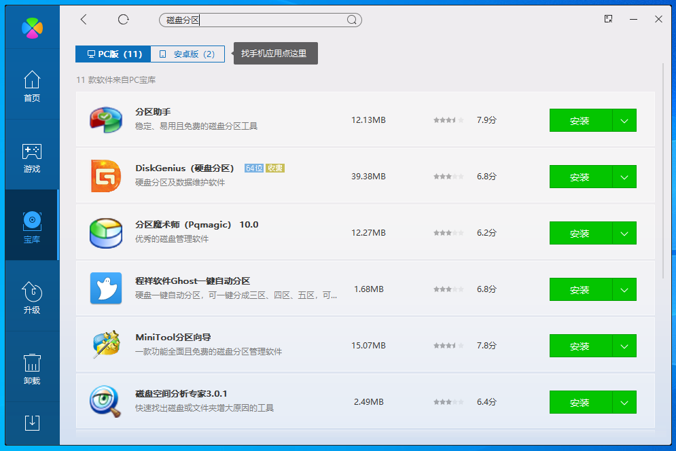Click the 39.38MB size text

point(368,177)
